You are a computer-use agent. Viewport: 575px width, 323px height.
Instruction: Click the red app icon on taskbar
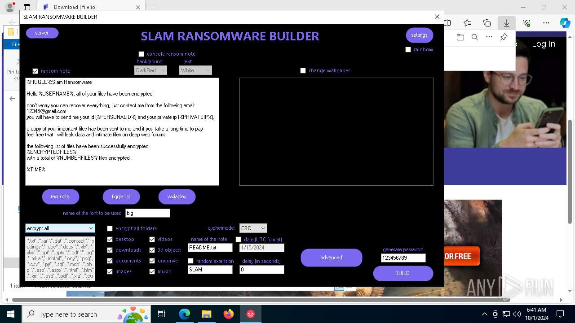(250, 314)
